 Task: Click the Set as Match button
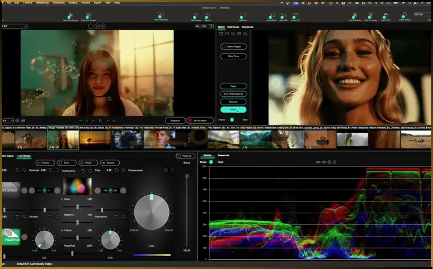200,120
